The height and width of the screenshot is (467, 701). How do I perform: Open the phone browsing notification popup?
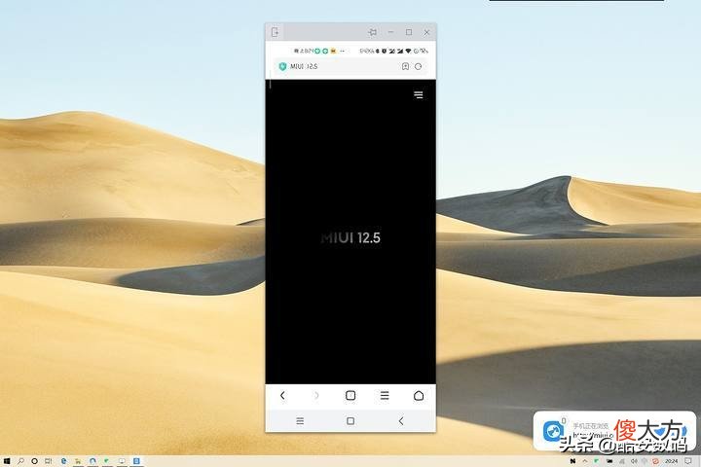click(614, 431)
